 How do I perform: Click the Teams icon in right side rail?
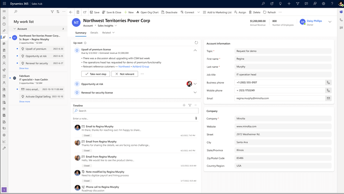pyautogui.click(x=341, y=12)
